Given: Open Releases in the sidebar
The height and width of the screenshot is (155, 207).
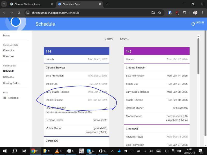Looking at the screenshot, I should [x=8, y=77].
